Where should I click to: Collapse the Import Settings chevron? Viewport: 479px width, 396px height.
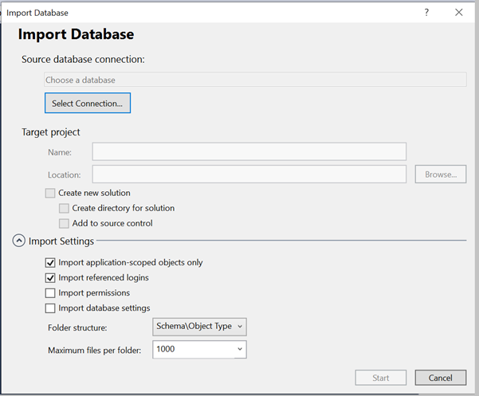coord(18,241)
